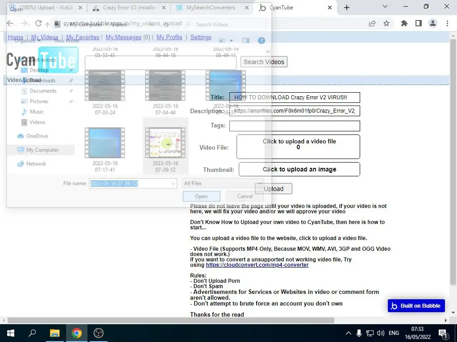Open Chrome profile avatar

coord(433,23)
